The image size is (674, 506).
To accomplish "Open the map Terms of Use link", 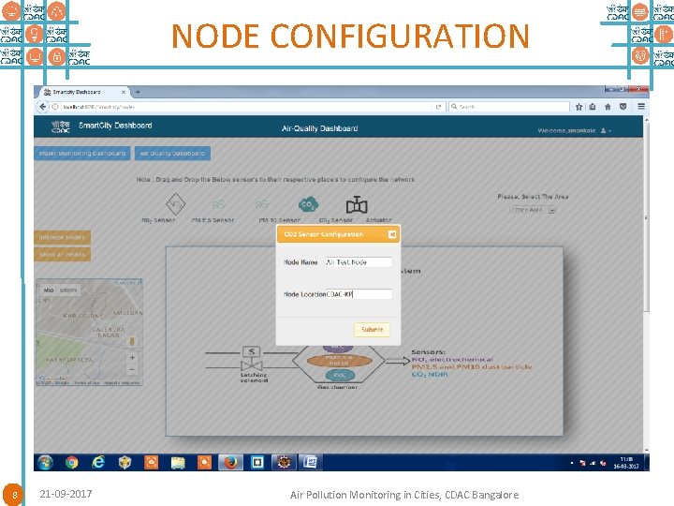I will [87, 382].
